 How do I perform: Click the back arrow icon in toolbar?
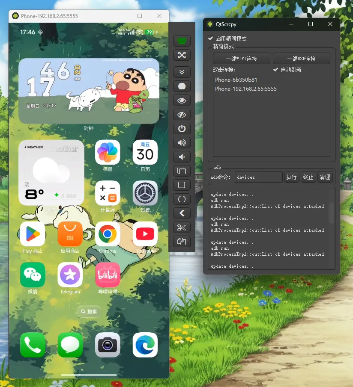[182, 213]
